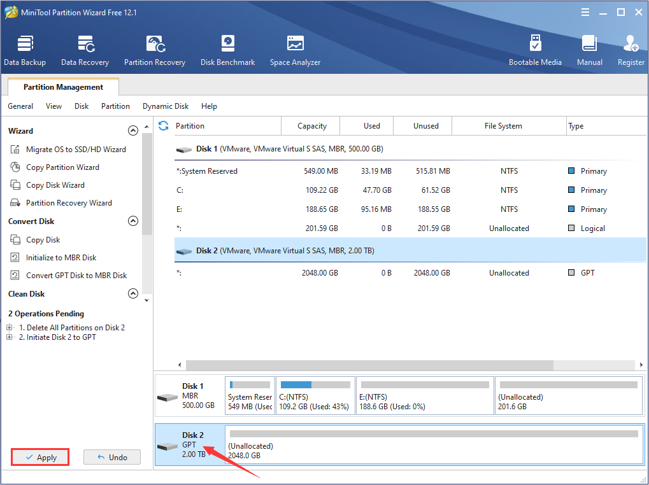Undo the last pending operation
The width and height of the screenshot is (649, 485).
(112, 457)
